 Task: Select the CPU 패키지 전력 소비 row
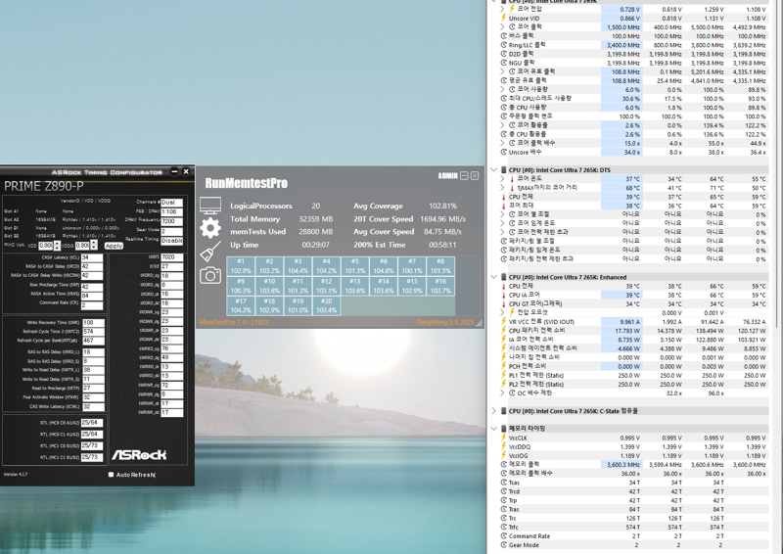click(633, 331)
